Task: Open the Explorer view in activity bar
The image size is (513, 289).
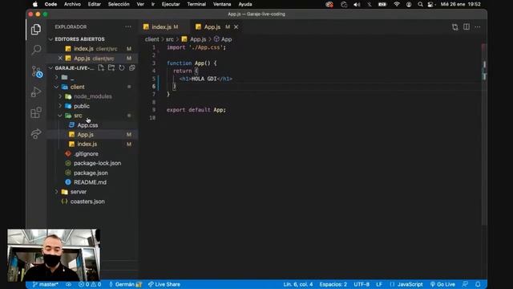Action: 36,30
